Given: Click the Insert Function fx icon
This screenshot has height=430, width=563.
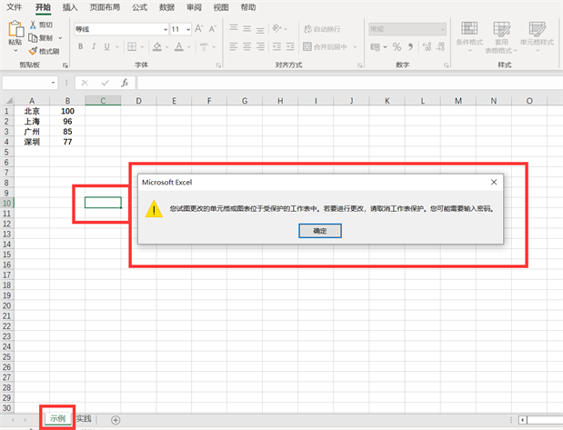Looking at the screenshot, I should tap(125, 83).
